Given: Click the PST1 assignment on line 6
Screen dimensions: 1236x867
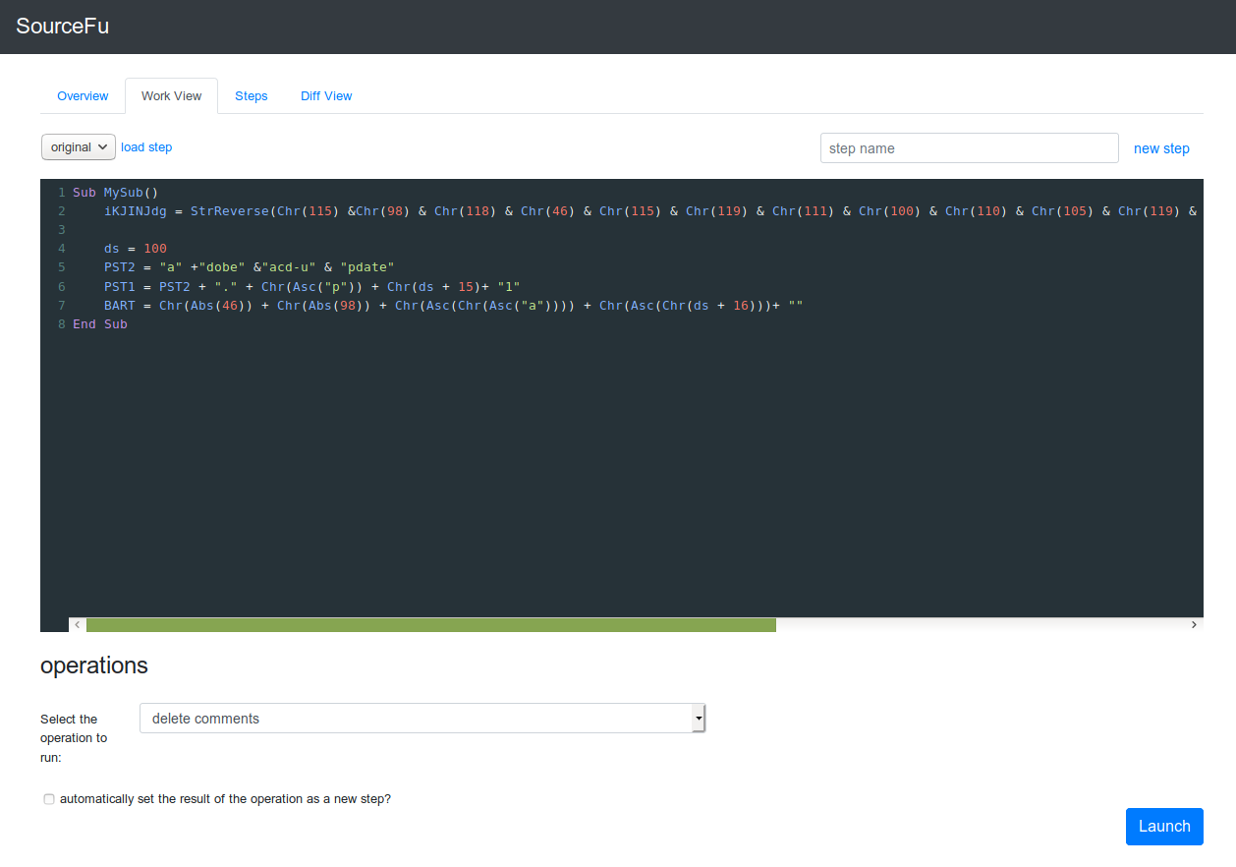Looking at the screenshot, I should tap(312, 286).
